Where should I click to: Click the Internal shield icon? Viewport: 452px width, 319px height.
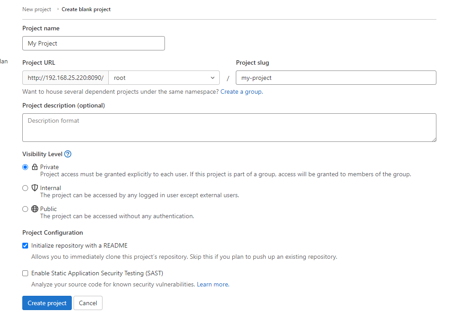pos(35,188)
